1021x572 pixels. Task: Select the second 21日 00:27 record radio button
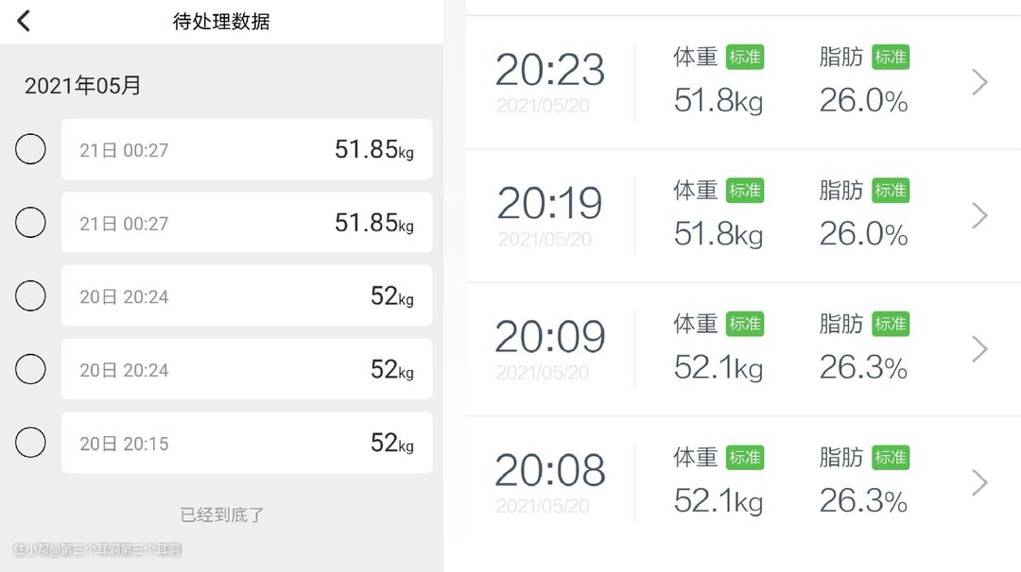pos(30,223)
